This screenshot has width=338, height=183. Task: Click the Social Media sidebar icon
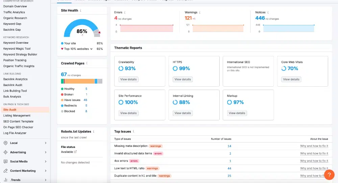pos(6,161)
